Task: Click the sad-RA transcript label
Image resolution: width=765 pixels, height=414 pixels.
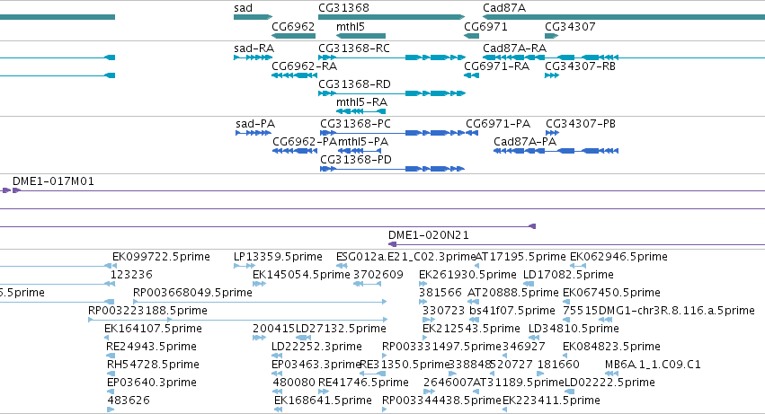Action: click(254, 48)
